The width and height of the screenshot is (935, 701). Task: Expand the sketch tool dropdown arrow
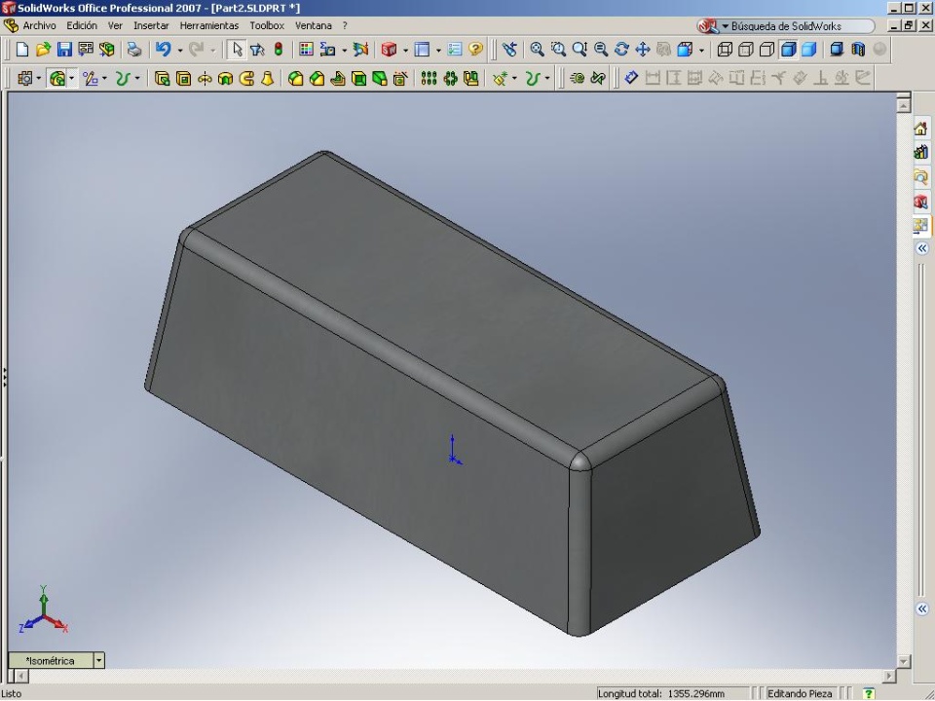pyautogui.click(x=104, y=79)
